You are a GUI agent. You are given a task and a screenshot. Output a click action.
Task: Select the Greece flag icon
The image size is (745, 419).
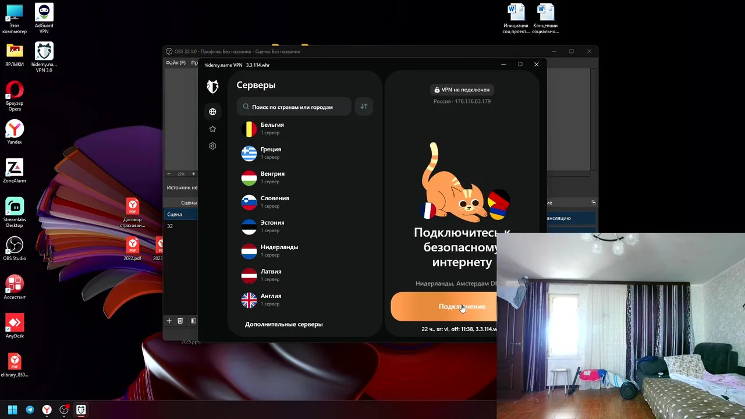point(249,153)
